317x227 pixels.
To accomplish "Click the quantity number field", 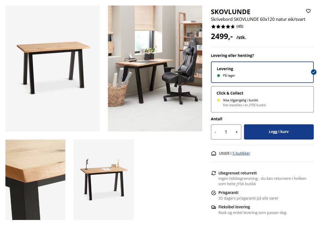I will pos(226,132).
